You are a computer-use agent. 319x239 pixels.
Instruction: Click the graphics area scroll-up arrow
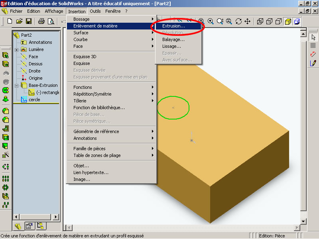coord(303,34)
